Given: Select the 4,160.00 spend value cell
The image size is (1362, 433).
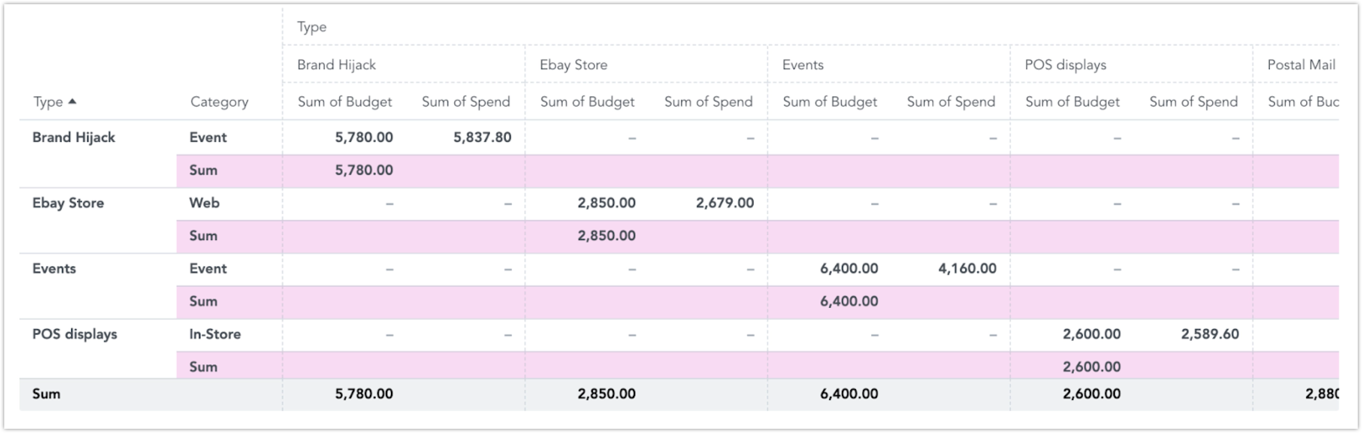Looking at the screenshot, I should pos(967,269).
